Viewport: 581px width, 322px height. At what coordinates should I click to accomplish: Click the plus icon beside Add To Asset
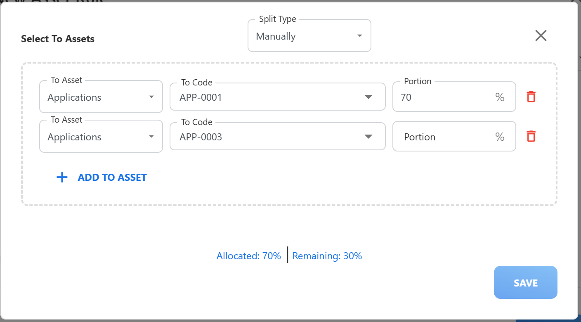(x=62, y=178)
